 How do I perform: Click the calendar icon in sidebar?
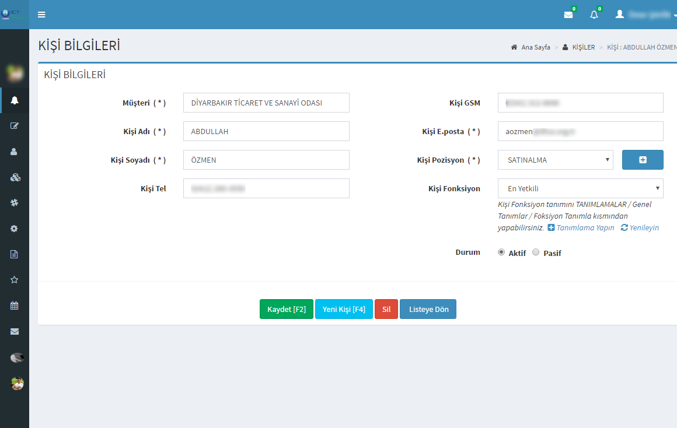coord(15,306)
